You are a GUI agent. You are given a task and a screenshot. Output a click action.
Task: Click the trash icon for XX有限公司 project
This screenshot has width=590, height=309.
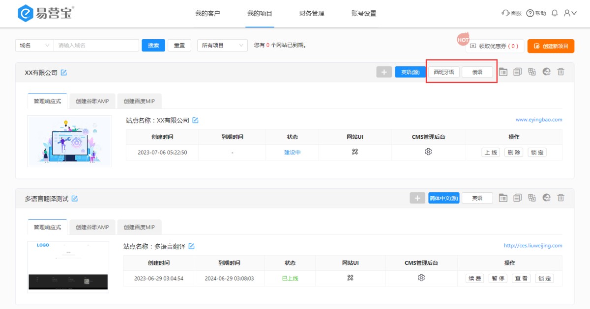[560, 72]
